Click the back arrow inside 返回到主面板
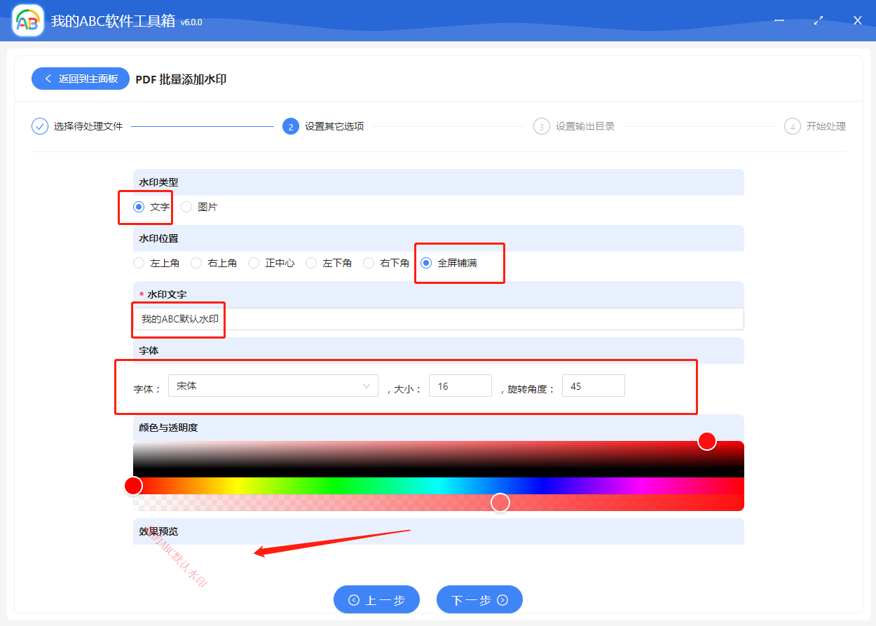The height and width of the screenshot is (626, 876). pos(48,79)
